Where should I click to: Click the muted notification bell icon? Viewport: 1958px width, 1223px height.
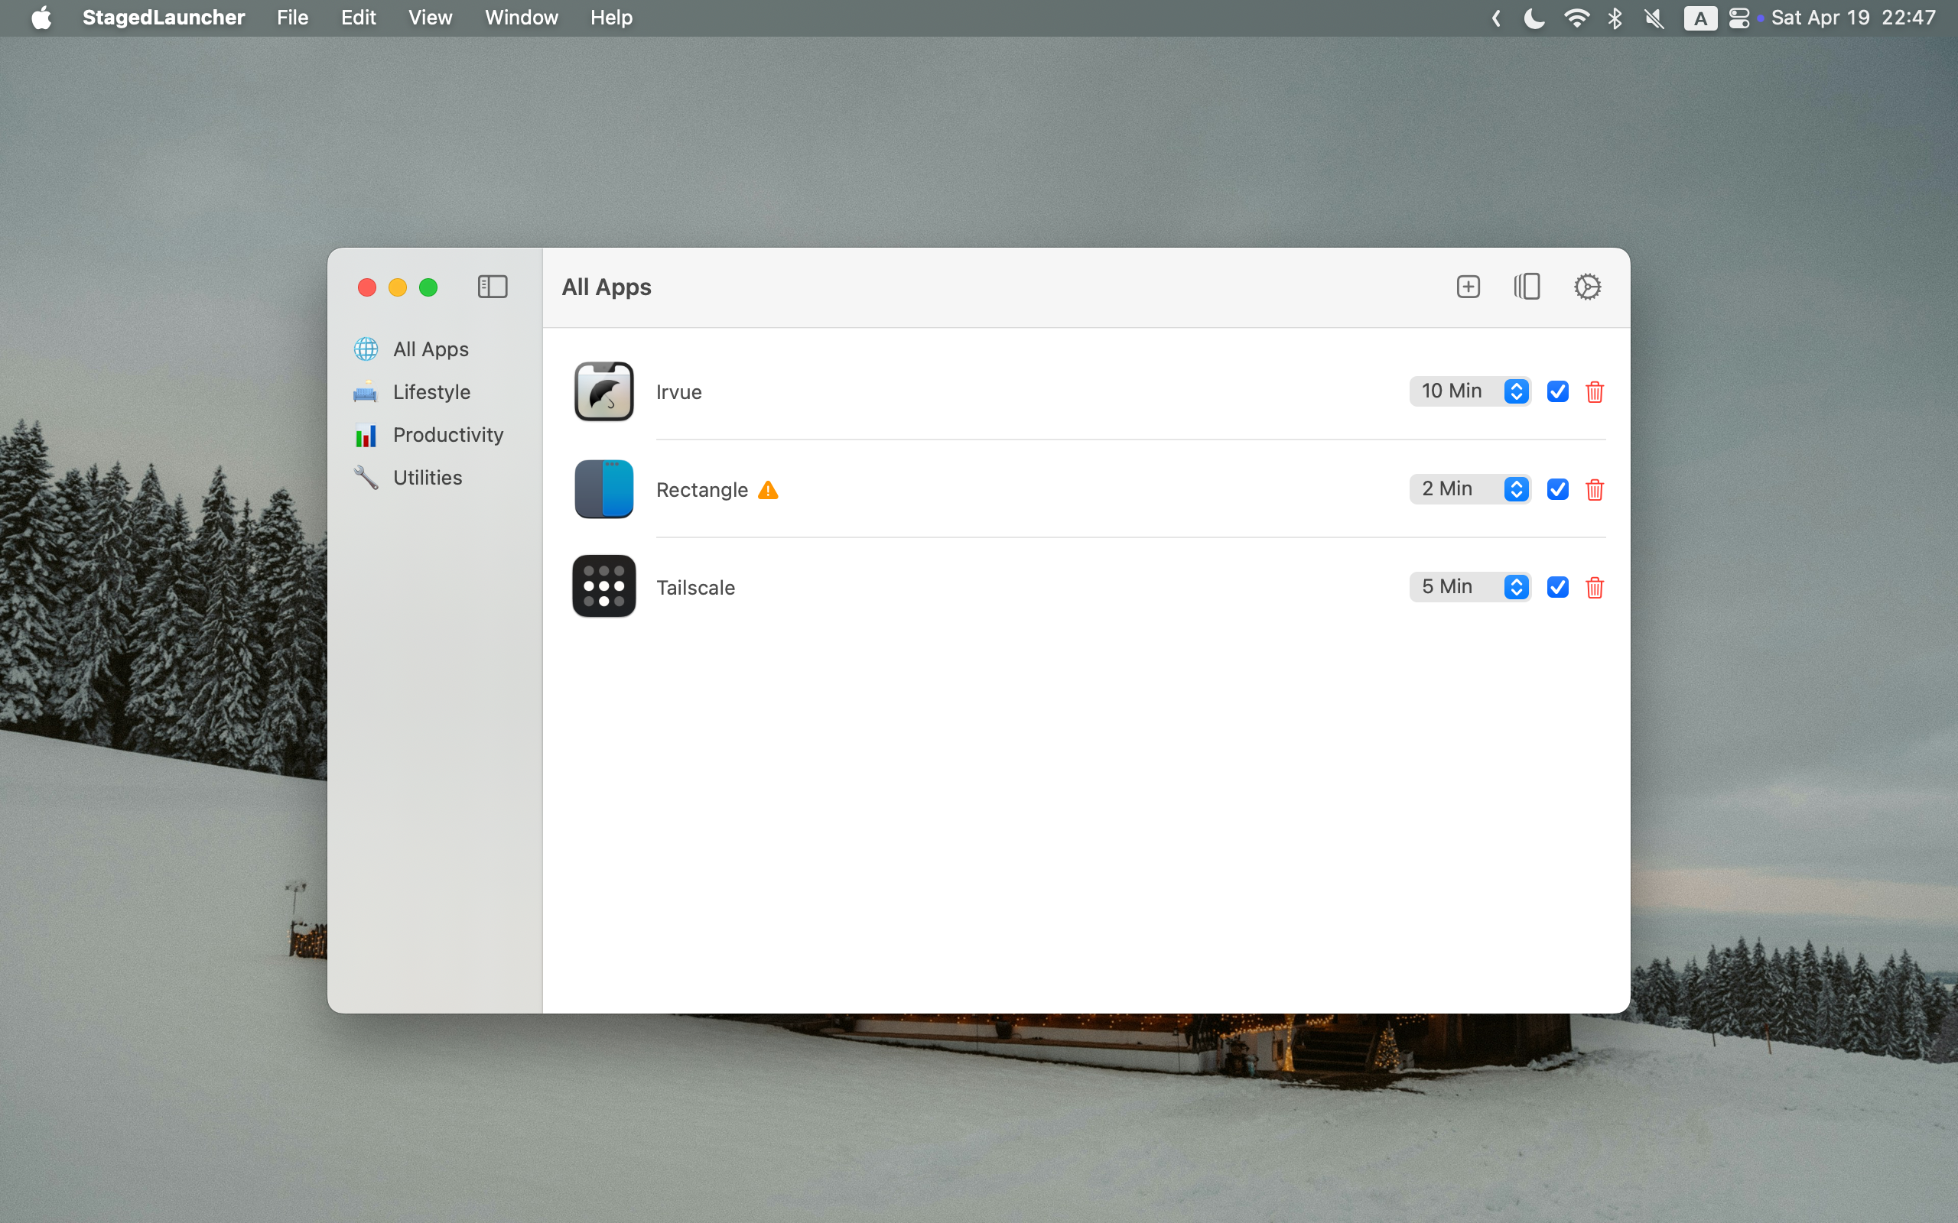1654,18
